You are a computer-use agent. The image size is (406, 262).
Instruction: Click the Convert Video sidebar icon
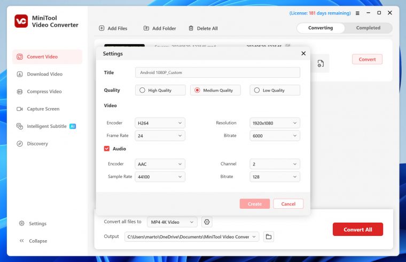click(20, 57)
